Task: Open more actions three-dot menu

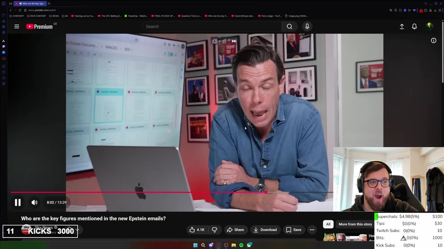Action: 312,230
